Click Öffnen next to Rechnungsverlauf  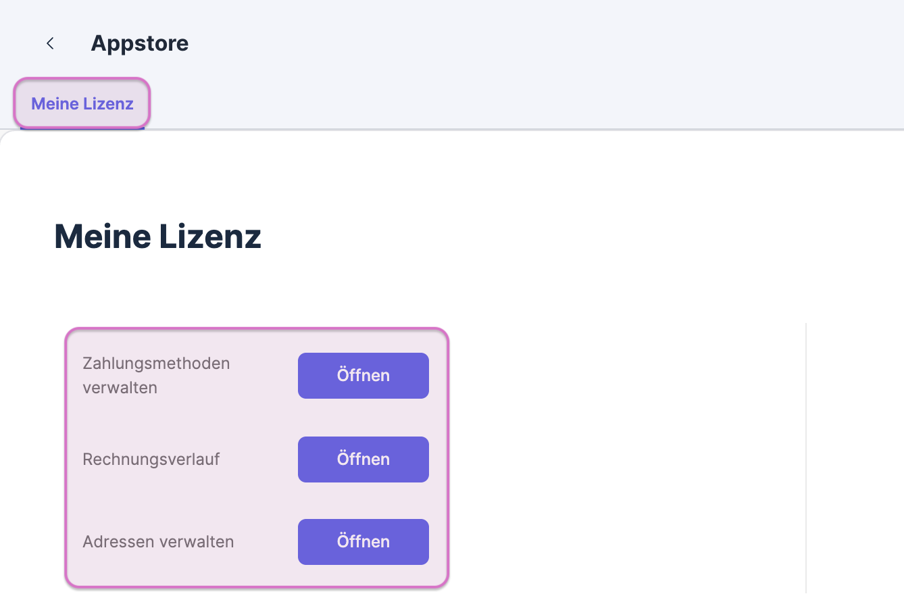click(x=363, y=459)
